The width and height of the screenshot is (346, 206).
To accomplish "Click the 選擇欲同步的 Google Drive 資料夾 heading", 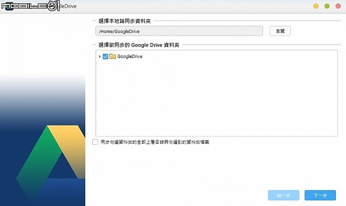I will point(139,45).
